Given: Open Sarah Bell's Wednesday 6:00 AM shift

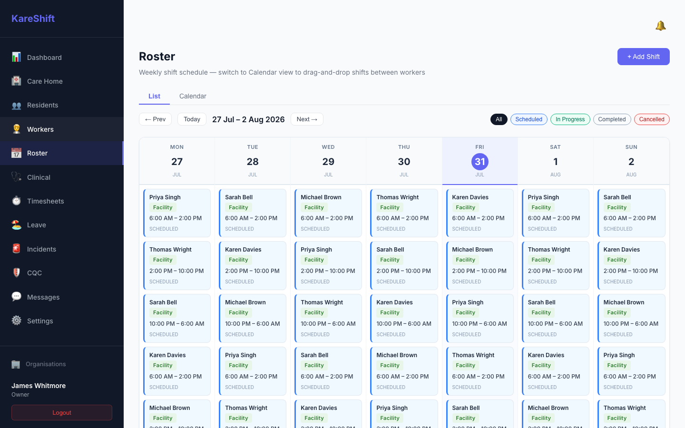Looking at the screenshot, I should click(x=328, y=371).
